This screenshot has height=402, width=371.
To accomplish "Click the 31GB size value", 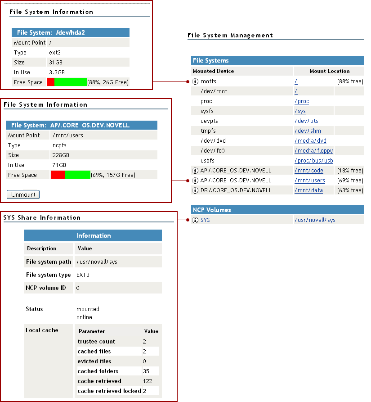I will click(56, 63).
